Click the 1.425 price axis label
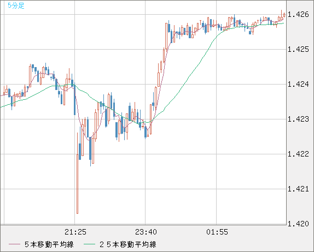This screenshot has width=314, height=252. 298,49
